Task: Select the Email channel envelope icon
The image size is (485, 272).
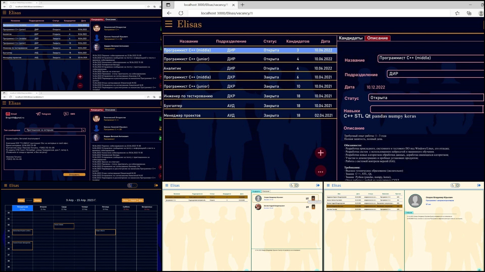Action: (x=8, y=114)
